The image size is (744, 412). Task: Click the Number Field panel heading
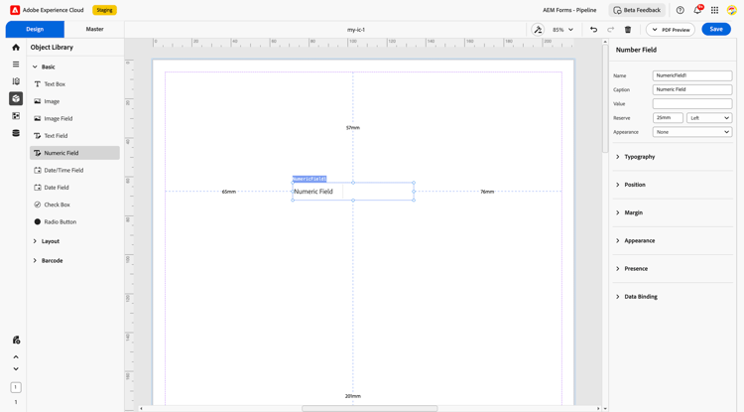click(636, 50)
